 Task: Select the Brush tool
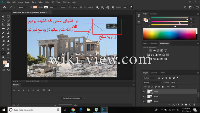click(x=3, y=33)
